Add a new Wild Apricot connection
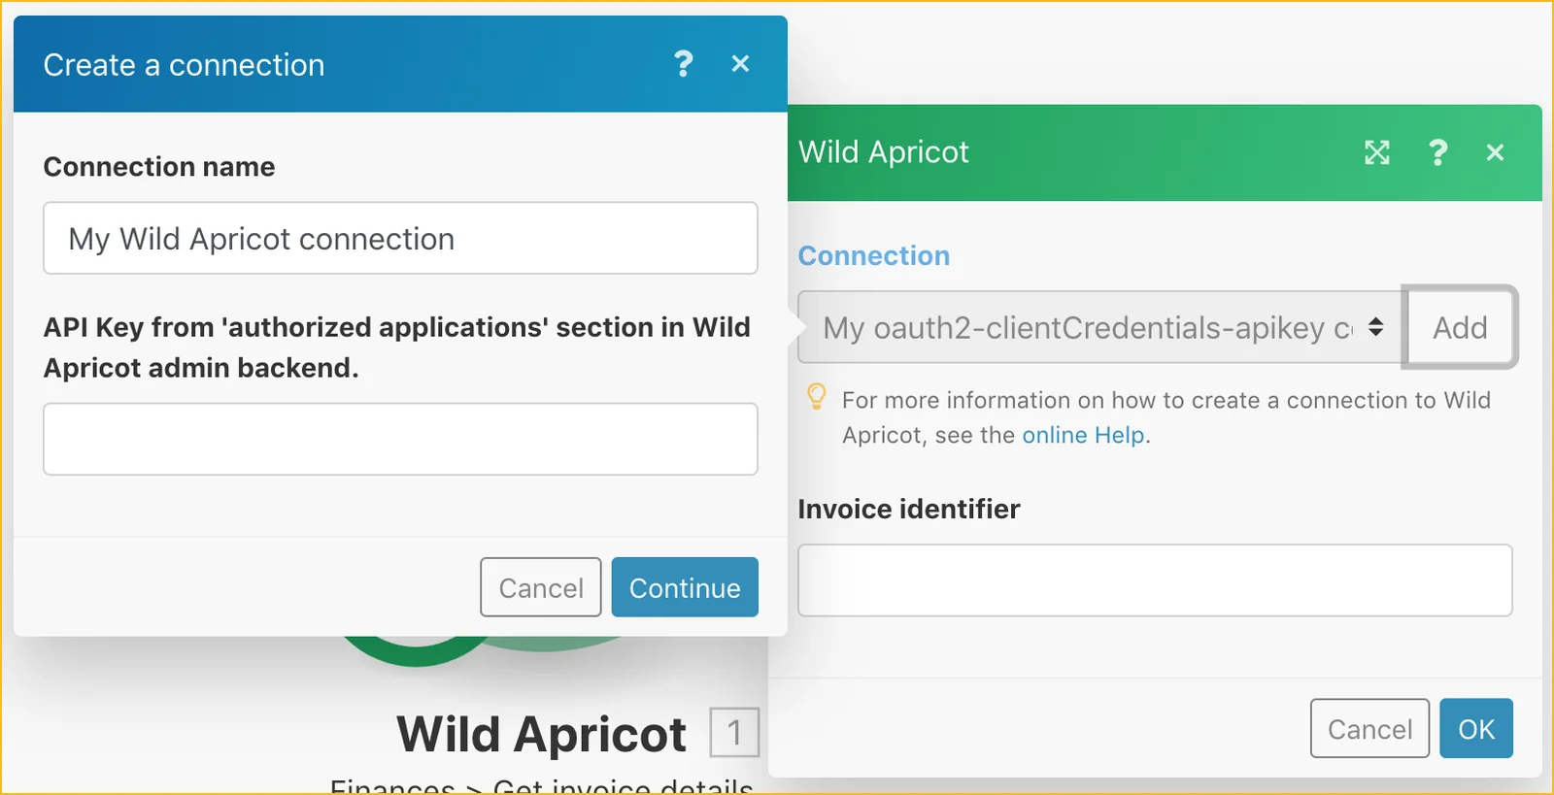1554x795 pixels. click(1460, 327)
